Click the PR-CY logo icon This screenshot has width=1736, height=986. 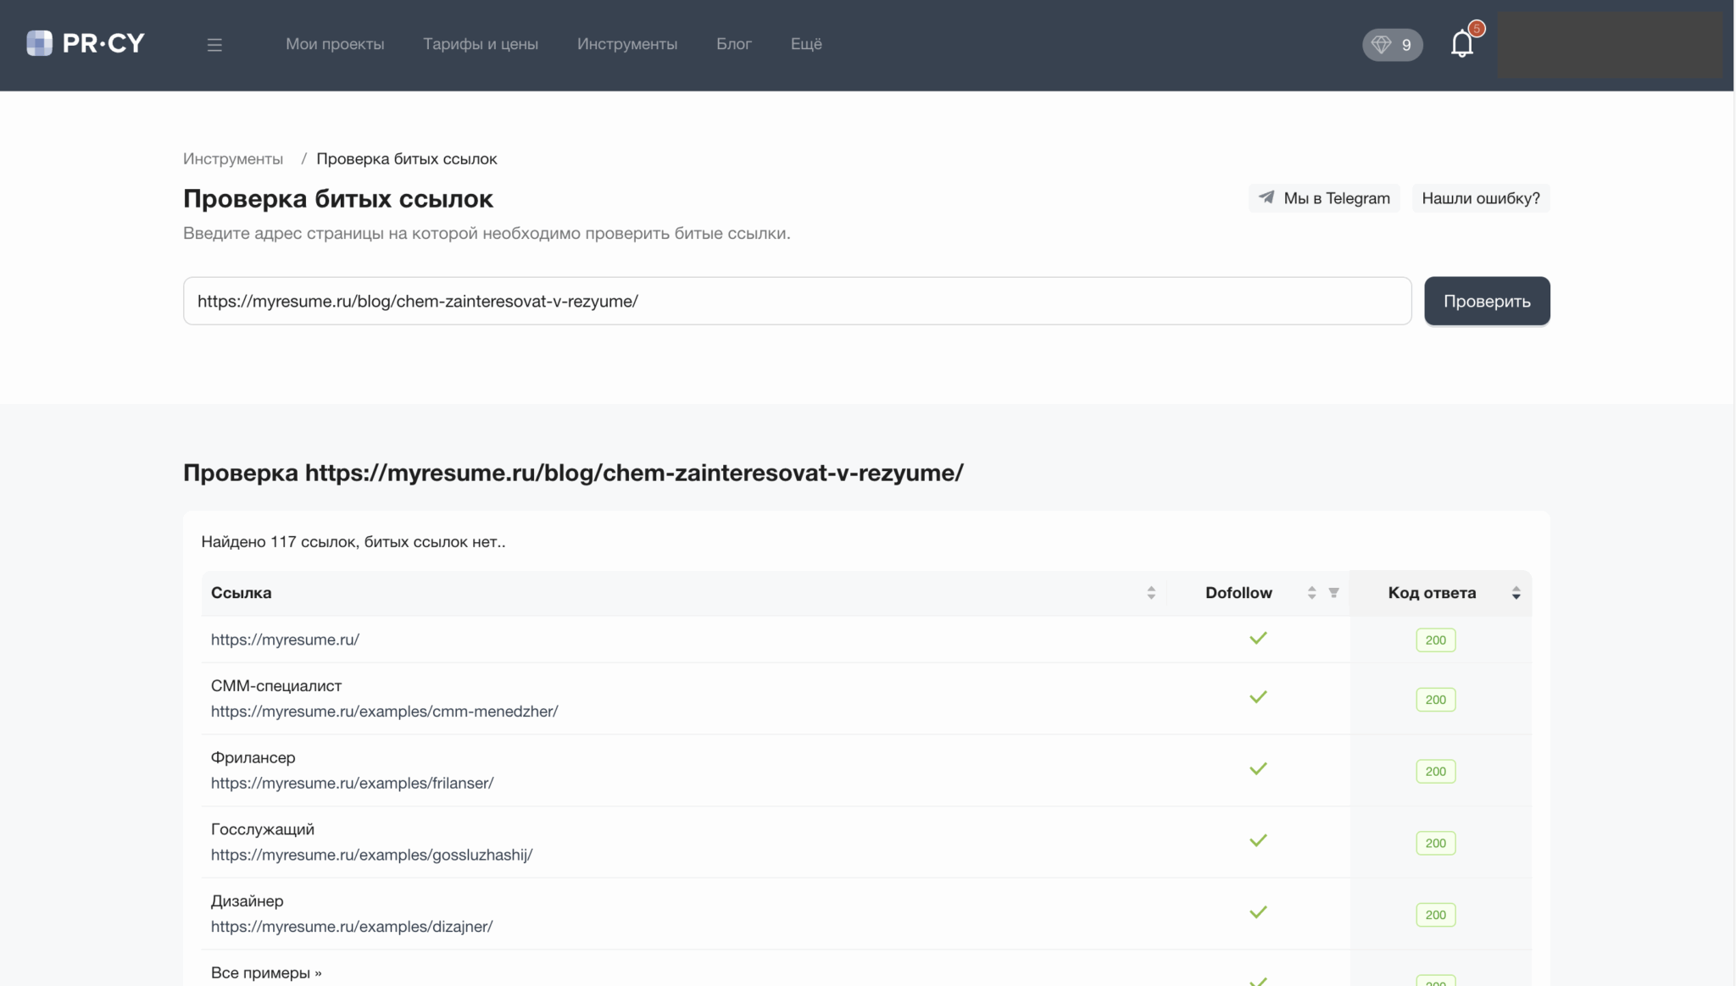click(x=39, y=43)
